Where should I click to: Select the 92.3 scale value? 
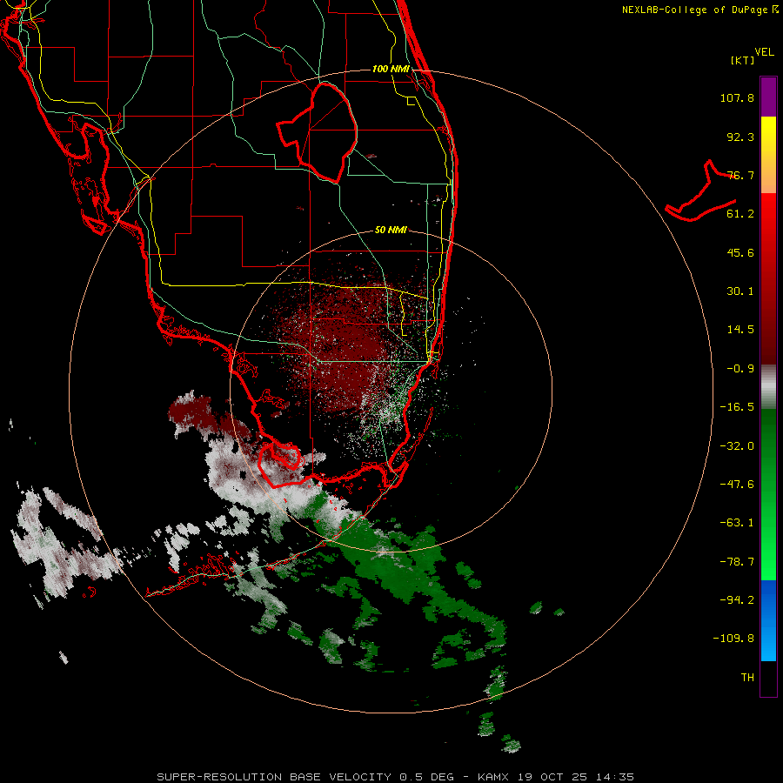740,137
